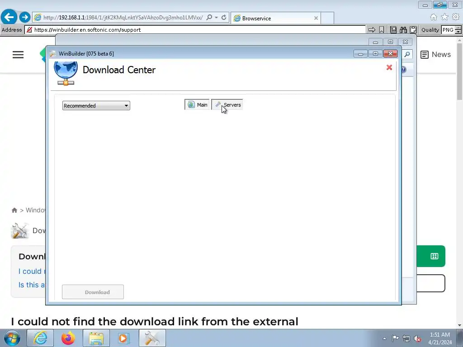The height and width of the screenshot is (347, 463).
Task: Click the bookmark icon in Browservice toolbar
Action: coord(382,30)
